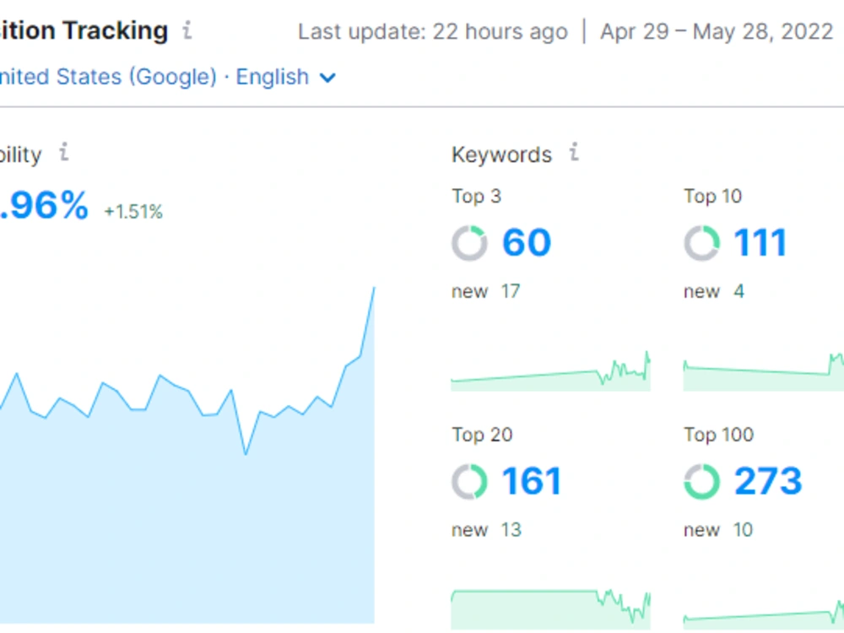
Task: Click the 'new 4' count under Top 10
Action: click(714, 291)
